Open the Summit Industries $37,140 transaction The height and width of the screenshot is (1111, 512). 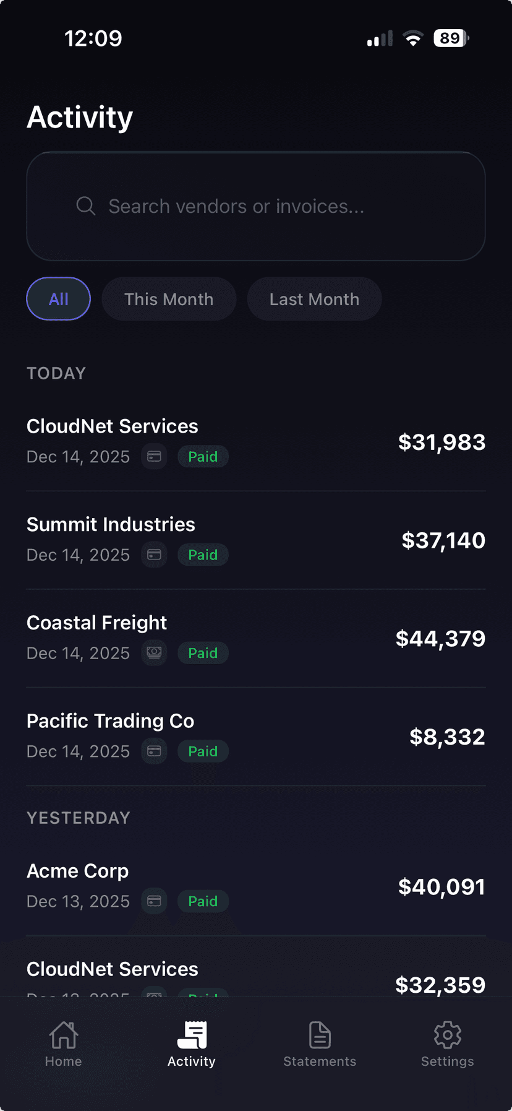pyautogui.click(x=256, y=540)
